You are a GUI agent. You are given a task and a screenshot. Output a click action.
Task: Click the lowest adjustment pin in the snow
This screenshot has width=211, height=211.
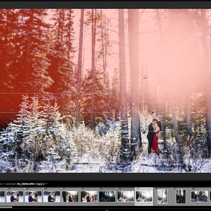[x=135, y=162]
